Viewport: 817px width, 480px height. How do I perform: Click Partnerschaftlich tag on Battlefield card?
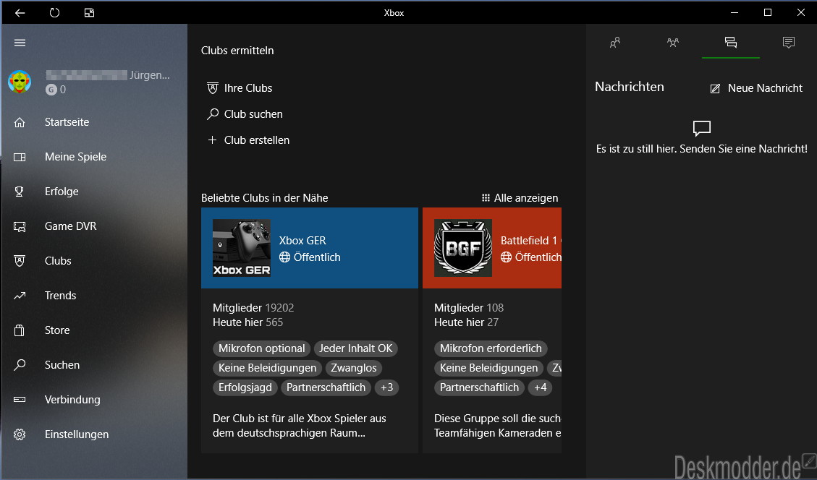pyautogui.click(x=479, y=387)
